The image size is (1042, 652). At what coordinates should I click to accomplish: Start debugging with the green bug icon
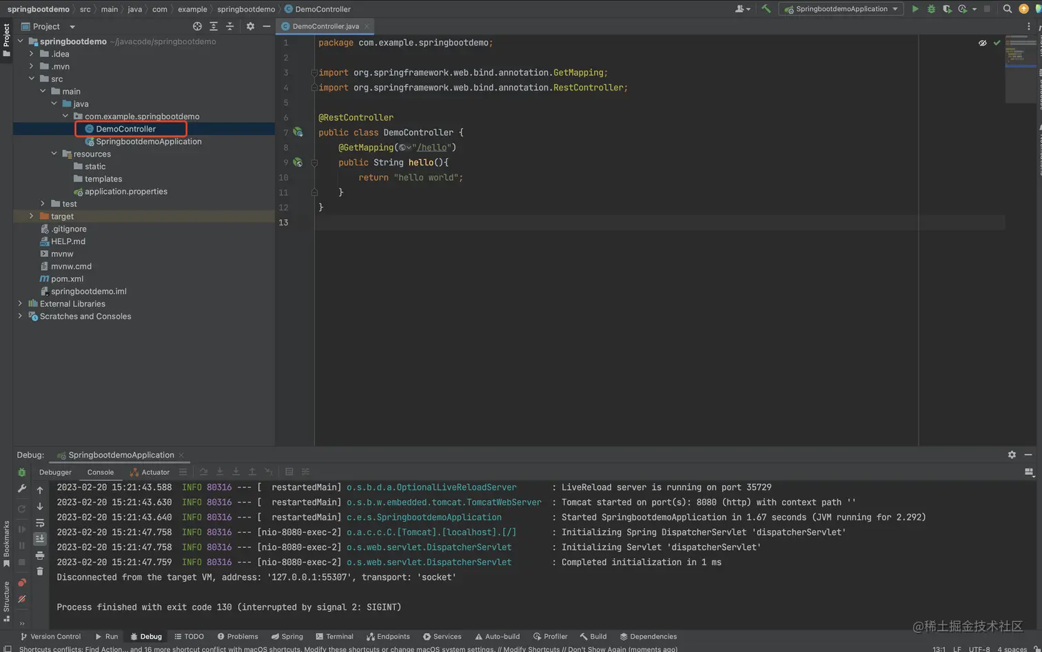(x=931, y=9)
